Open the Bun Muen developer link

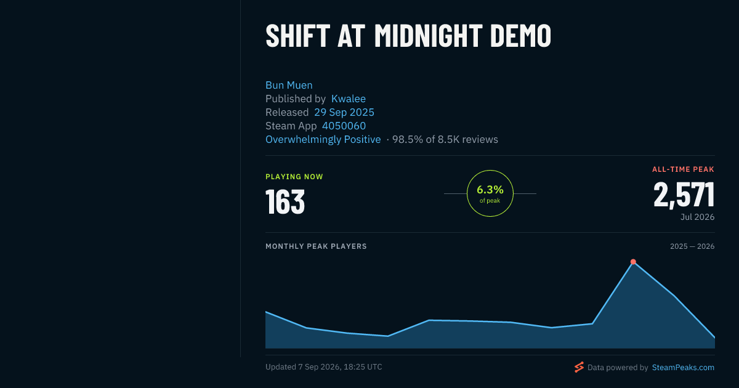click(x=289, y=85)
